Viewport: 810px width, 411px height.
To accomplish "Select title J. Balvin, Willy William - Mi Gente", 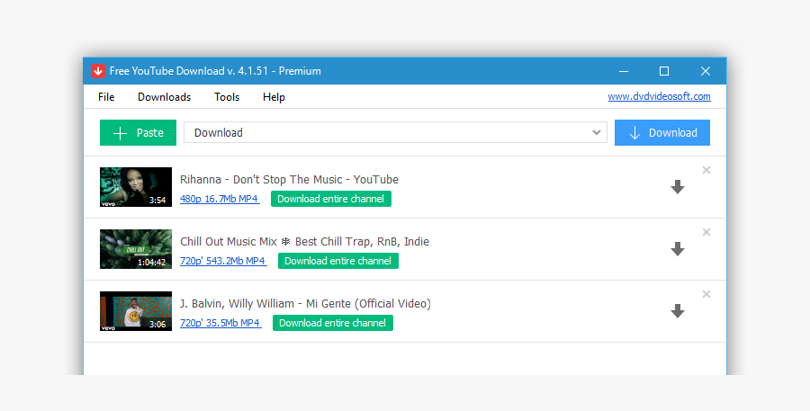I will pos(305,304).
